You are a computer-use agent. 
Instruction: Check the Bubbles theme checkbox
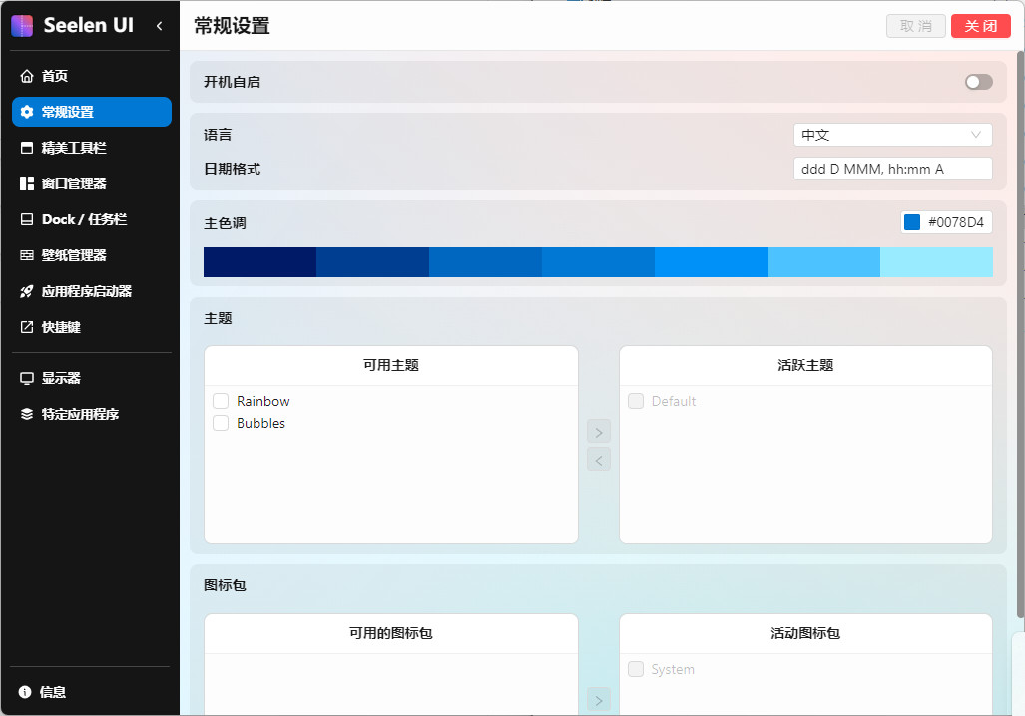point(221,423)
